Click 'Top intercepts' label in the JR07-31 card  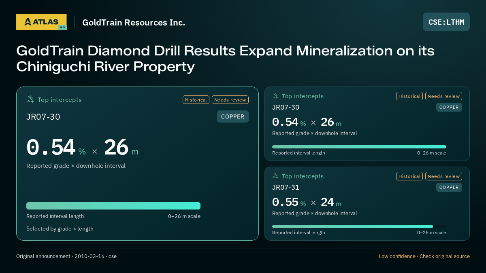[x=303, y=176]
